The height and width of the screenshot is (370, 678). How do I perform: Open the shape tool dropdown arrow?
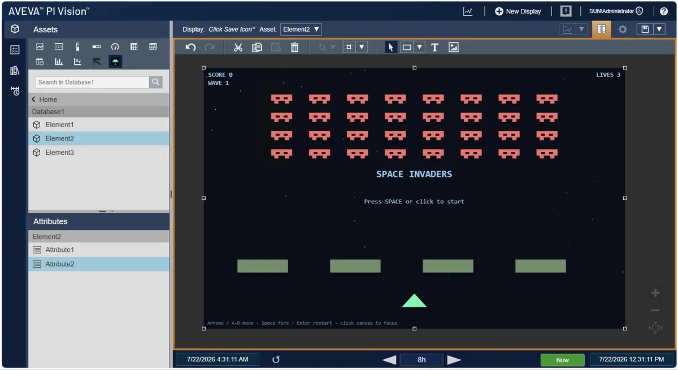coord(419,47)
